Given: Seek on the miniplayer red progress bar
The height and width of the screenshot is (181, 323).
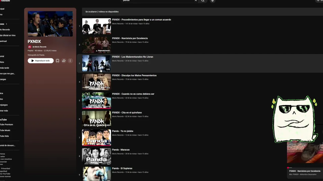Looking at the screenshot, I should (305, 168).
